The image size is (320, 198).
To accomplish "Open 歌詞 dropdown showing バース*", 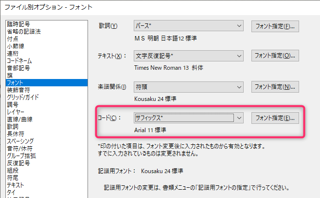I will (189, 26).
